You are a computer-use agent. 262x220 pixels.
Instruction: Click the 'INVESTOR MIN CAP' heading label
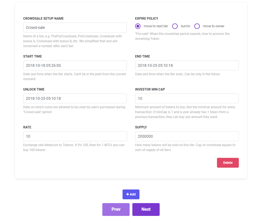click(150, 89)
